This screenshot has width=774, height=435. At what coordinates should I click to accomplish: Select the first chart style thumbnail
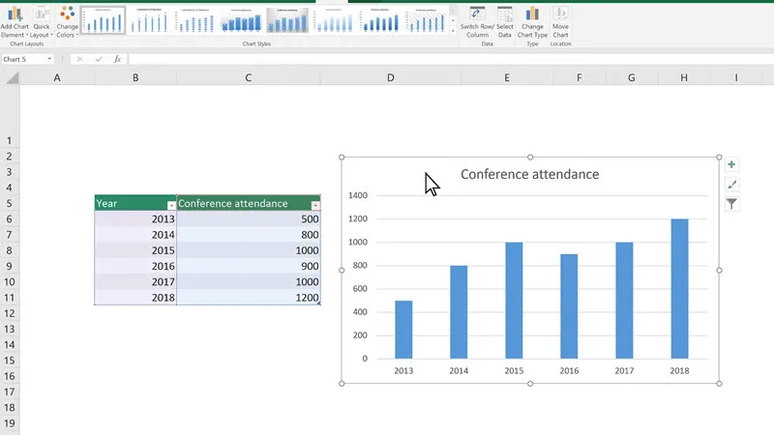click(103, 20)
